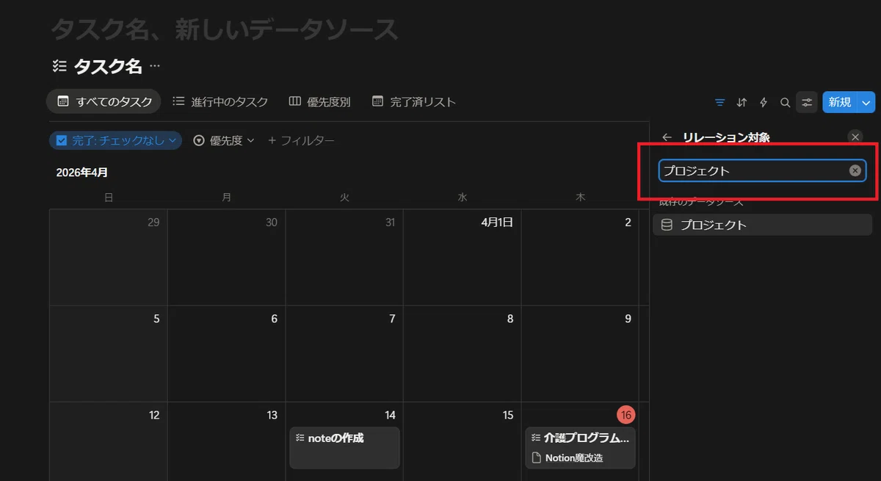Expand the arrow next to the 新規 button

point(867,102)
